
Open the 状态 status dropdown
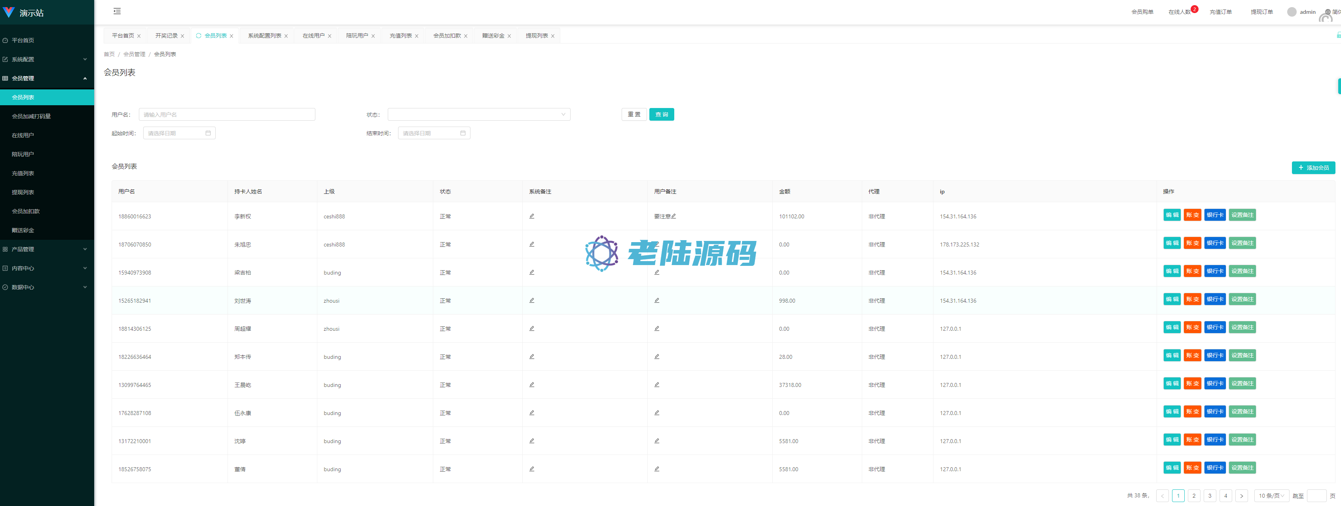pyautogui.click(x=478, y=114)
